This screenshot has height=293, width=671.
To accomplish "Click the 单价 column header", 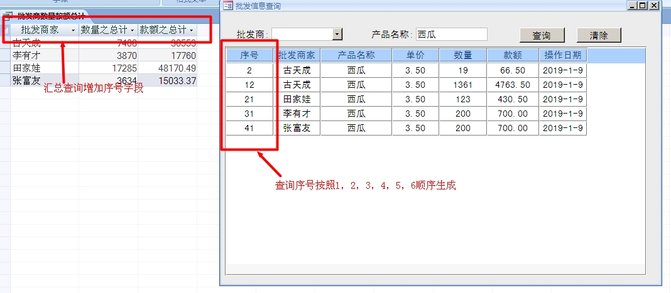I will click(415, 55).
